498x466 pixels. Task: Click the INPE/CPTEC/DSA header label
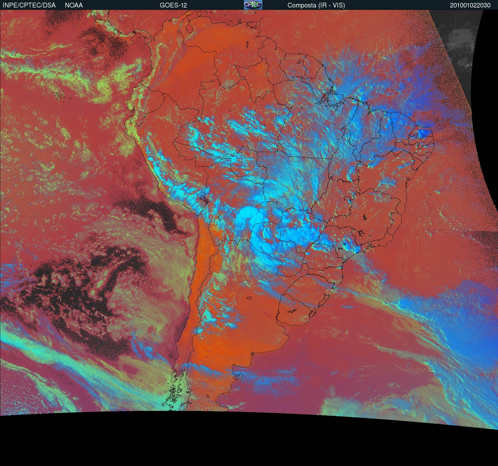point(29,5)
